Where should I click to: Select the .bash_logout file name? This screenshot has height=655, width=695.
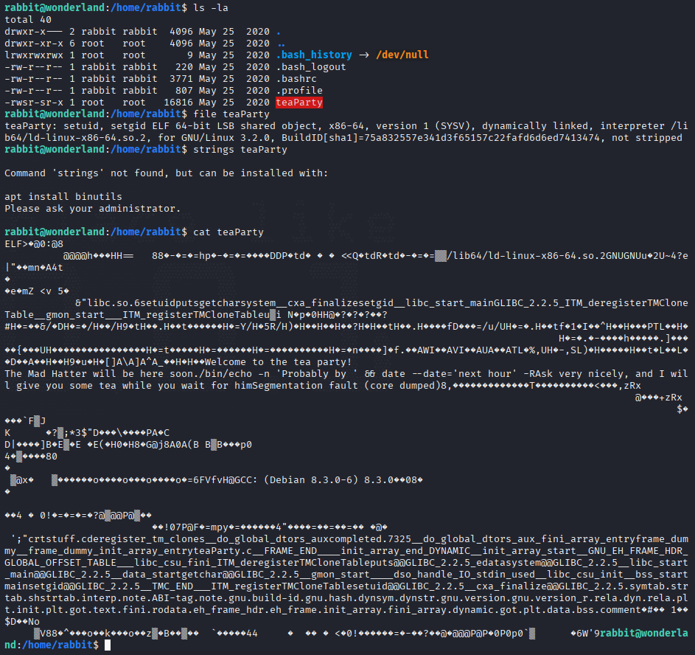pos(311,67)
